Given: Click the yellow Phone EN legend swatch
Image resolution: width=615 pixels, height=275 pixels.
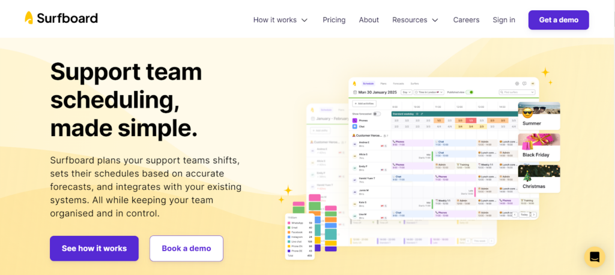Looking at the screenshot, I should point(289,246).
